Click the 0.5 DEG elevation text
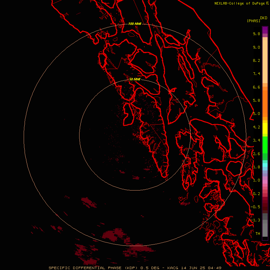The width and height of the screenshot is (270, 270). pos(150,268)
